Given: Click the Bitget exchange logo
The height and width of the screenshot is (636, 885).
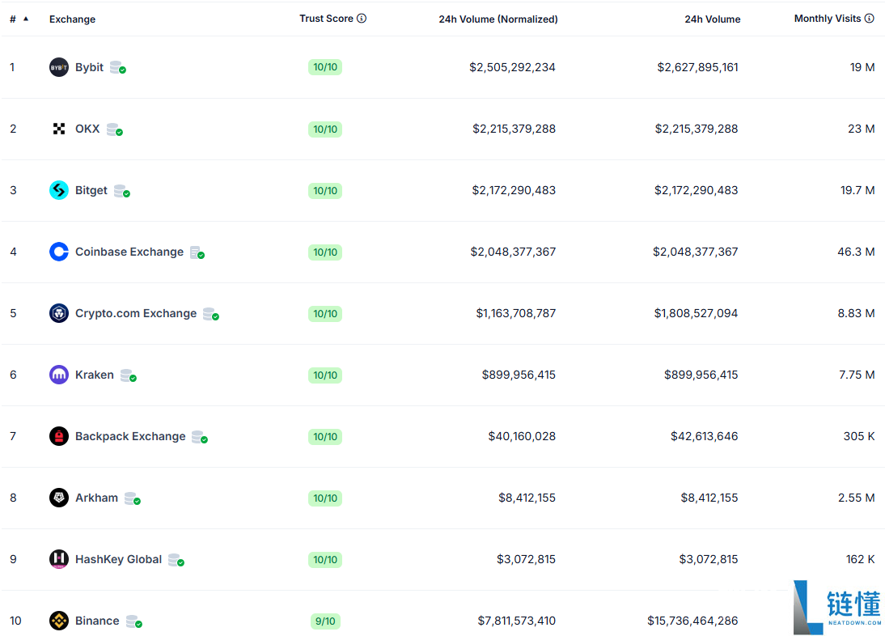Looking at the screenshot, I should point(59,190).
